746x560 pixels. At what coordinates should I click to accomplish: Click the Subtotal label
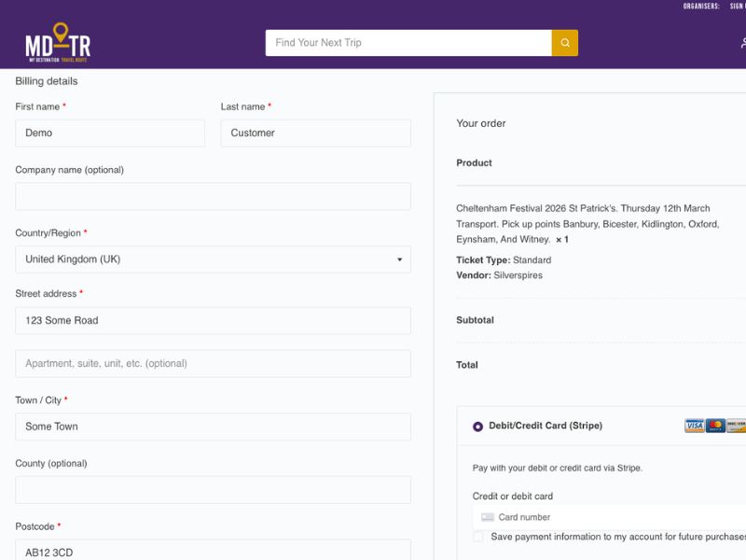point(475,320)
